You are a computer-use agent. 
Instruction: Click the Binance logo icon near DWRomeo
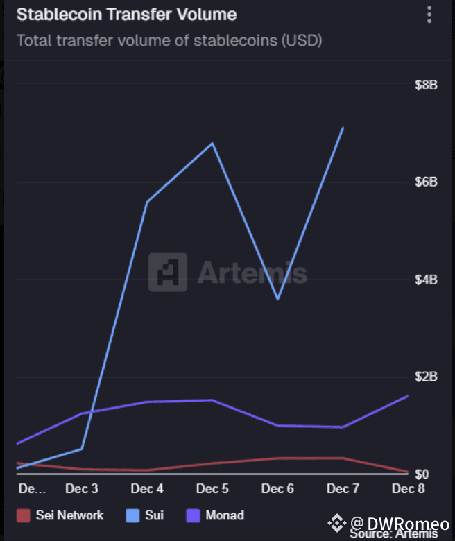pos(337,522)
